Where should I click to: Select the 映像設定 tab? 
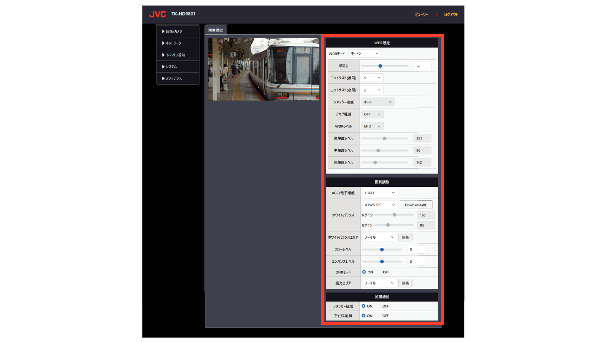tap(216, 30)
